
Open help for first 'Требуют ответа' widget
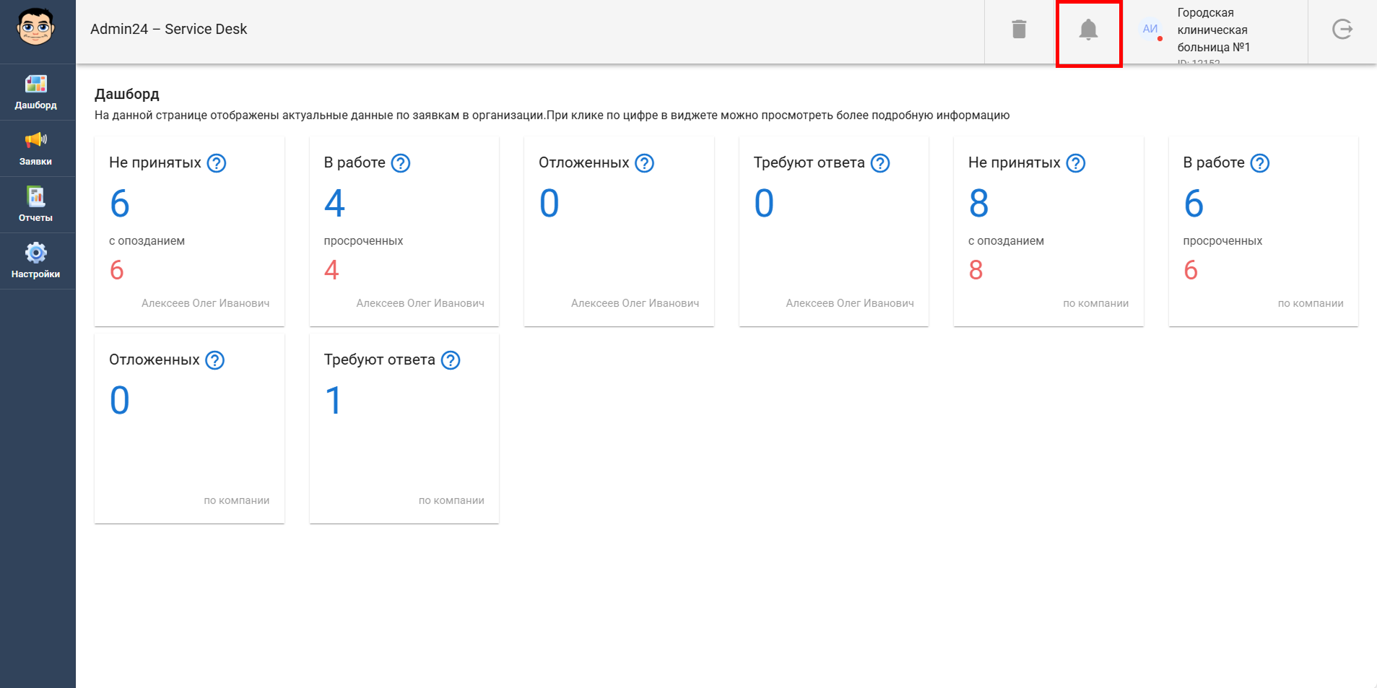(x=880, y=163)
